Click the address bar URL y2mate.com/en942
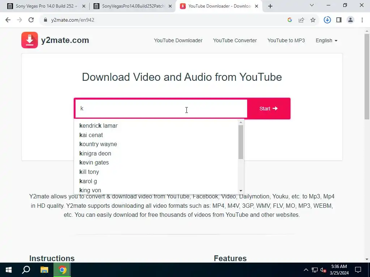 pos(73,20)
